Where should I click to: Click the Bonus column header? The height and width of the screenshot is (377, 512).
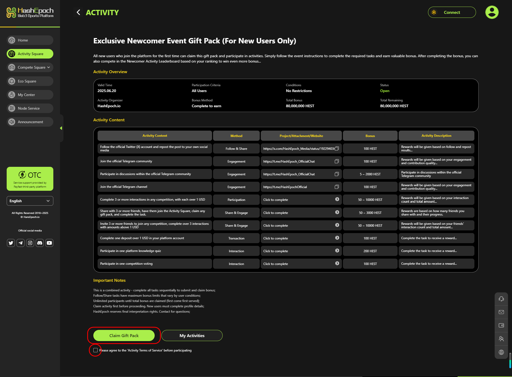[x=370, y=136]
